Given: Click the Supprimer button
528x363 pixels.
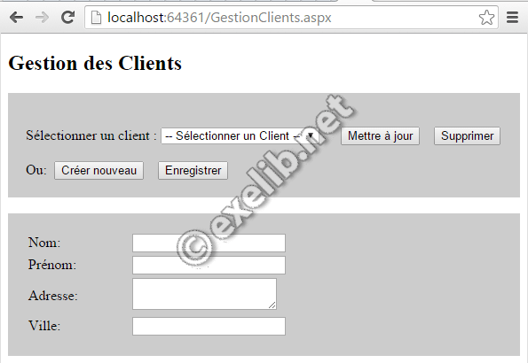Looking at the screenshot, I should [467, 136].
